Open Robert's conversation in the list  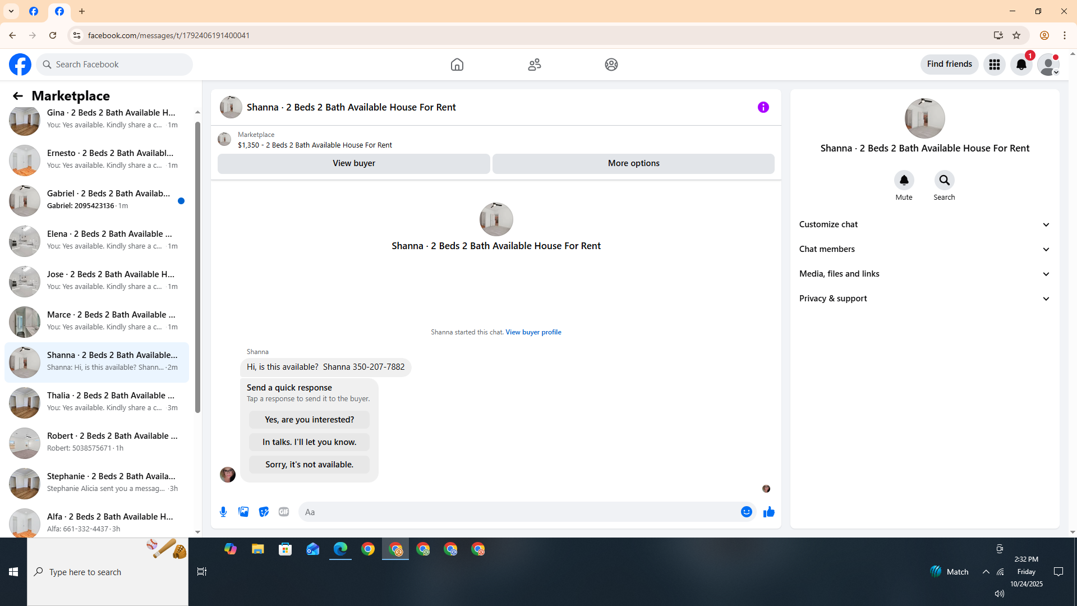pyautogui.click(x=96, y=443)
